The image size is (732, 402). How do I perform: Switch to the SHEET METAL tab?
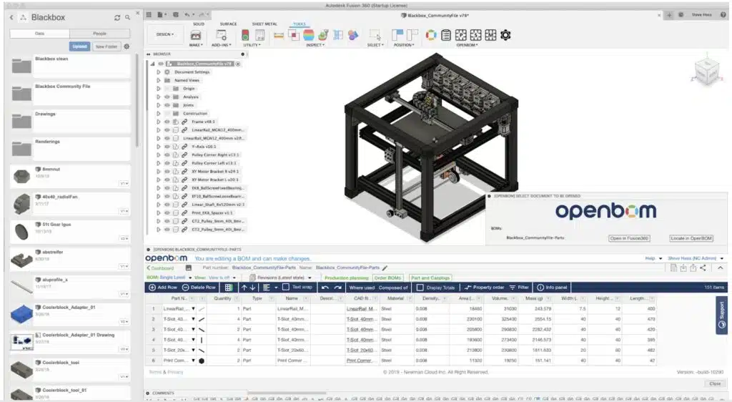point(264,24)
